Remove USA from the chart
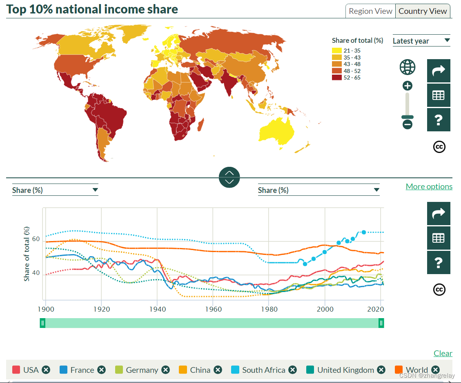461x383 pixels. pos(46,370)
